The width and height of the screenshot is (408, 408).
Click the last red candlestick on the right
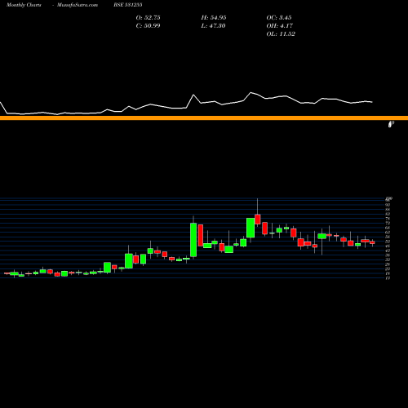pos(372,242)
